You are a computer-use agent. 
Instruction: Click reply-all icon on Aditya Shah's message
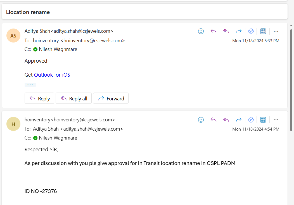(x=226, y=31)
